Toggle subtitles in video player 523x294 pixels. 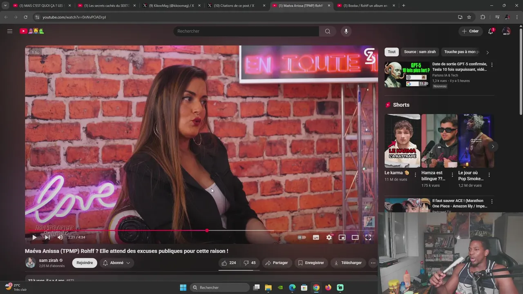pos(316,237)
